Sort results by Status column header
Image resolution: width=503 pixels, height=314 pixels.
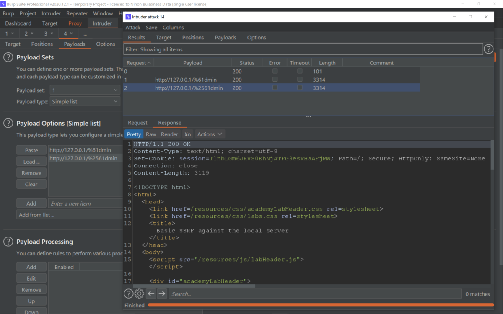(x=246, y=63)
